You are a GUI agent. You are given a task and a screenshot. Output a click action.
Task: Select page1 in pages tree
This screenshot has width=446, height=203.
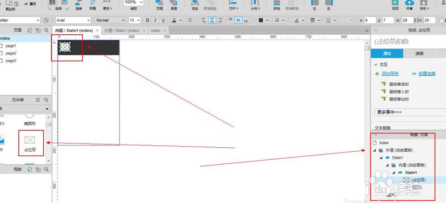(11, 46)
